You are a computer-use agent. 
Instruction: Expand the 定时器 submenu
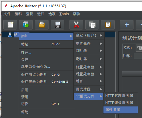tap(89, 59)
